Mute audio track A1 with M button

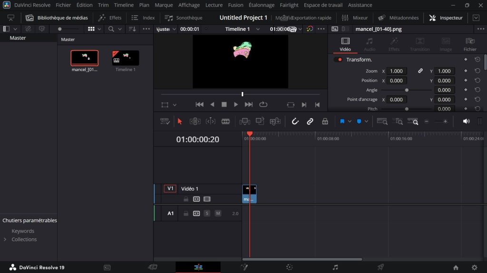click(x=218, y=214)
